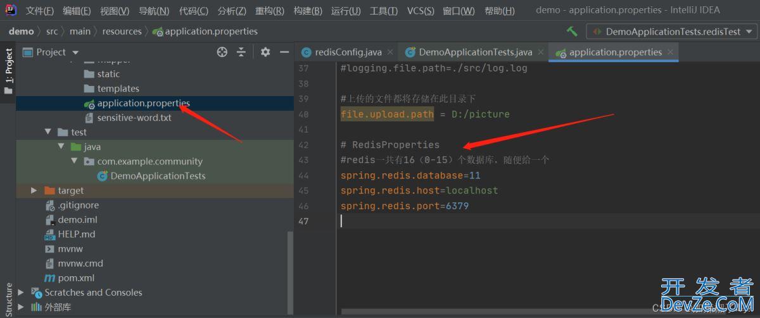Screen dimensions: 760x318
Task: Open the Project panel settings gear
Action: tap(265, 52)
